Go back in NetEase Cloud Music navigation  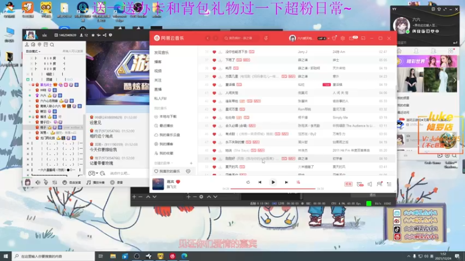click(x=208, y=38)
